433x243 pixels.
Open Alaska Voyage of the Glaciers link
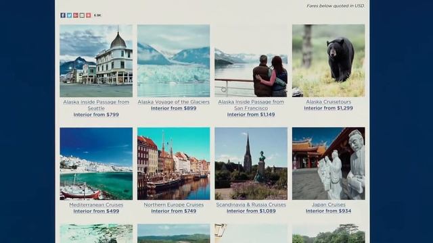[174, 102]
